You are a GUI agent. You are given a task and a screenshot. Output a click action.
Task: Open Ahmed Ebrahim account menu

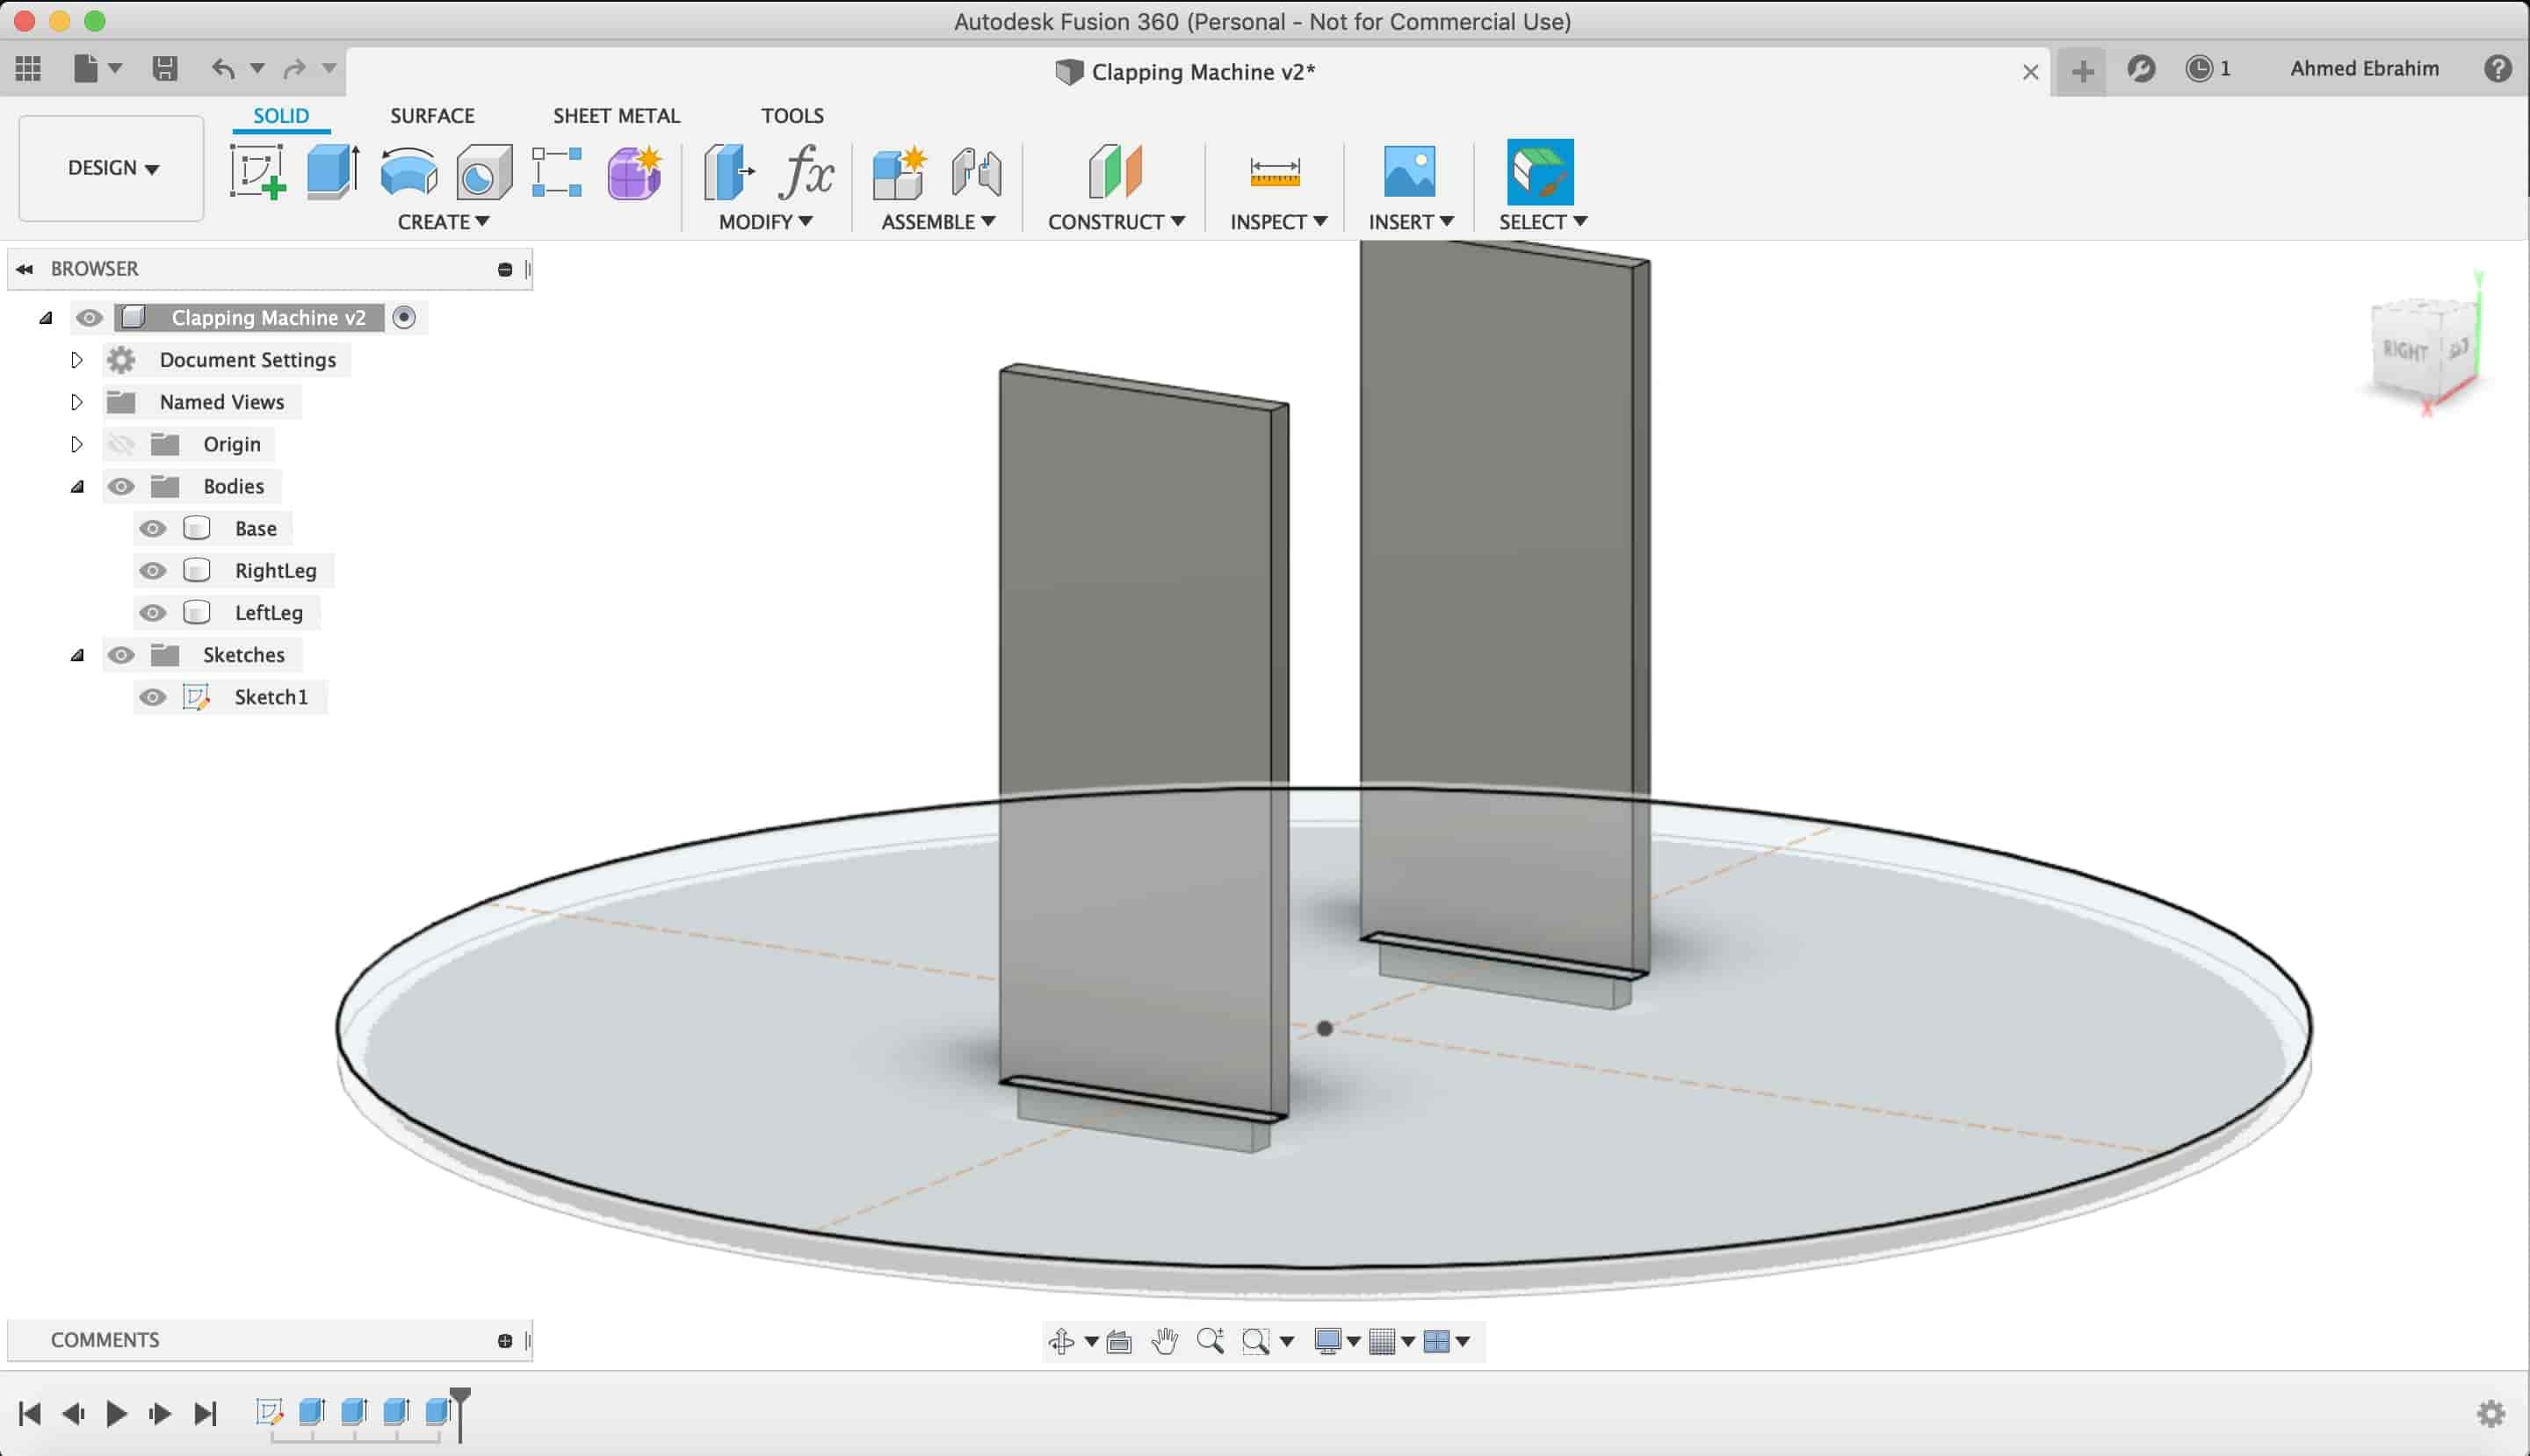(2364, 68)
